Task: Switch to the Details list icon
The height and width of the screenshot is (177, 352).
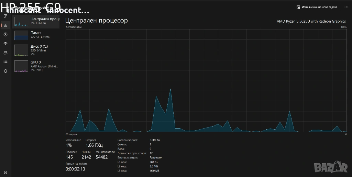Action: pyautogui.click(x=5, y=62)
